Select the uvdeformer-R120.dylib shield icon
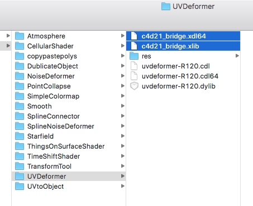 click(134, 86)
